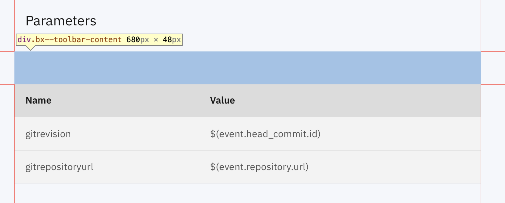
Task: Click the highlighted blue toolbar content area
Action: point(247,68)
